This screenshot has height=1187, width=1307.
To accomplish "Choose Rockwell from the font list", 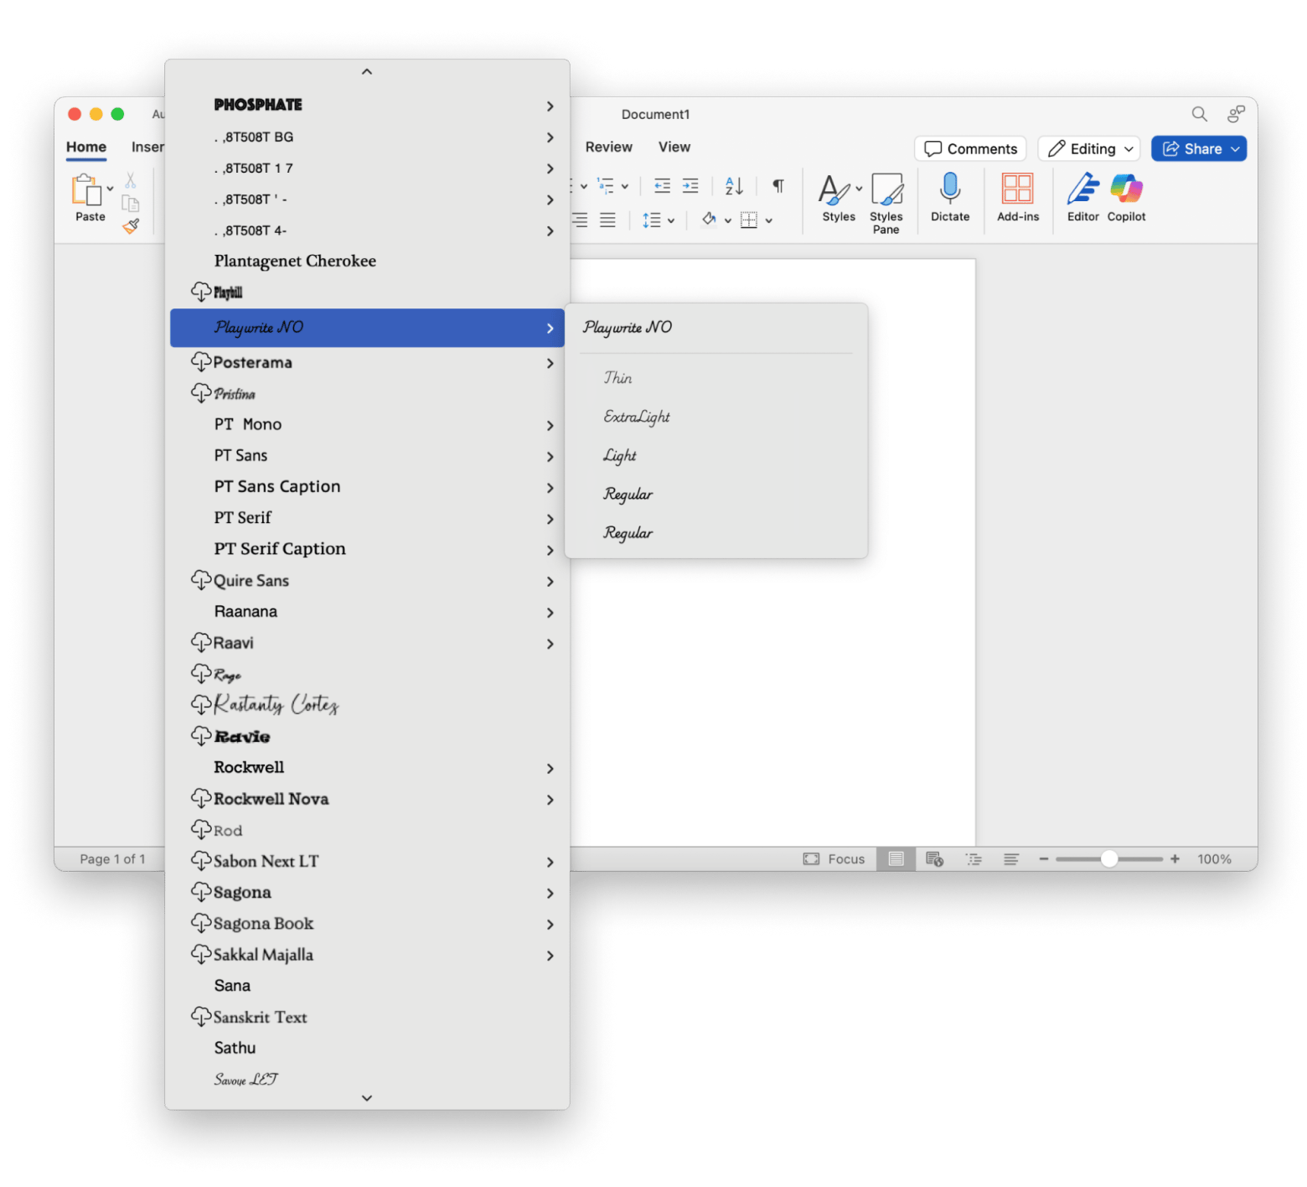I will [249, 768].
